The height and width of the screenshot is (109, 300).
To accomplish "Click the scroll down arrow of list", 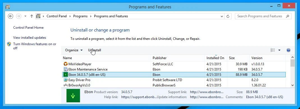I will point(292,86).
